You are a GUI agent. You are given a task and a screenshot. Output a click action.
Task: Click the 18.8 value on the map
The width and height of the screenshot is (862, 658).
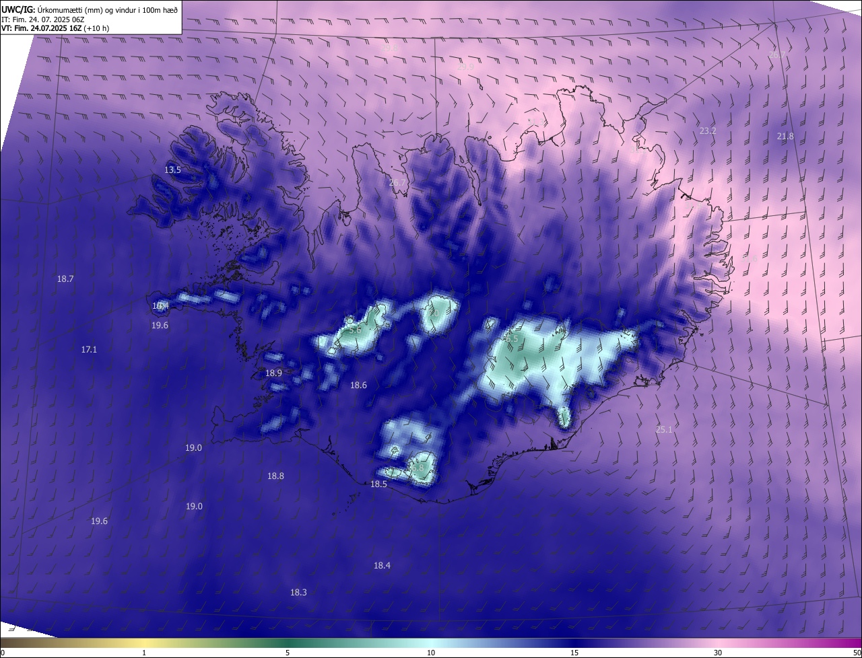tap(275, 476)
